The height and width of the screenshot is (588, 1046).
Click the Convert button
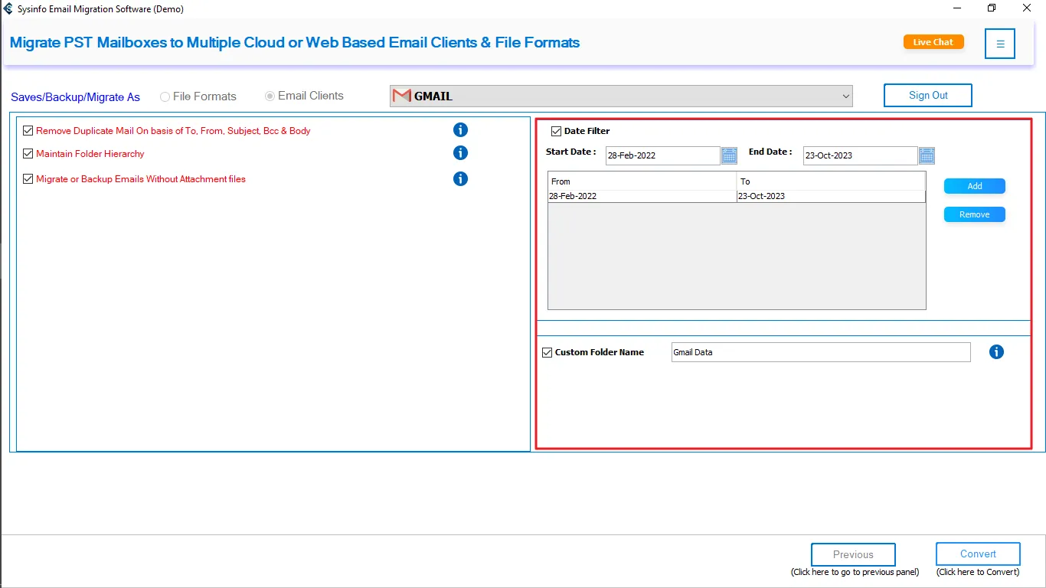point(978,554)
